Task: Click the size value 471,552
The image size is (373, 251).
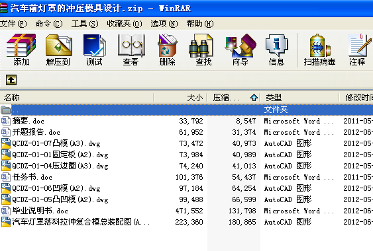Action: point(189,211)
